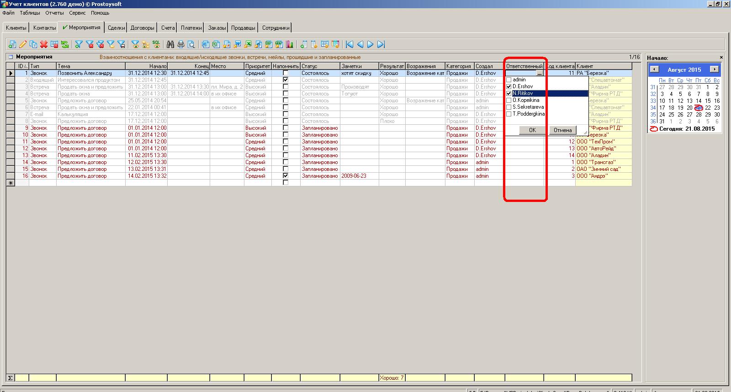Open the Помощь menu
Viewport: 731px width, 392px height.
click(100, 13)
